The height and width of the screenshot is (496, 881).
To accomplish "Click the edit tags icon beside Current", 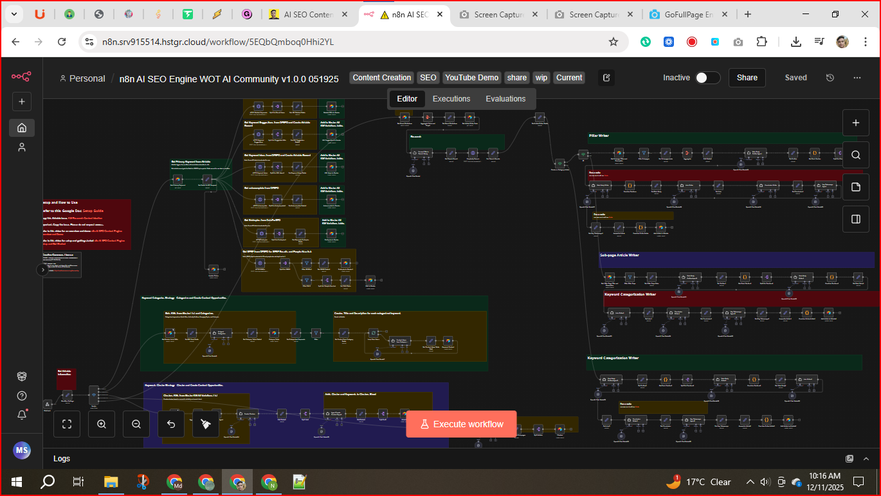I will coord(606,78).
